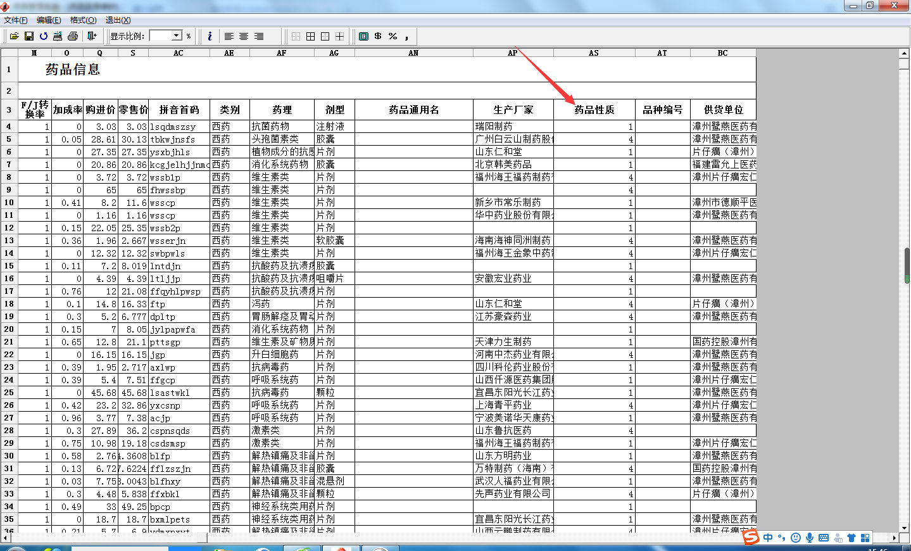
Task: Open Sogou emoji smiley panel
Action: pyautogui.click(x=796, y=538)
